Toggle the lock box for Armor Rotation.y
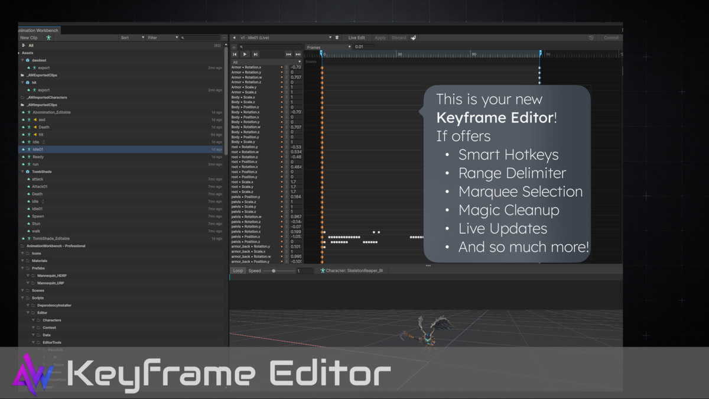 click(287, 72)
